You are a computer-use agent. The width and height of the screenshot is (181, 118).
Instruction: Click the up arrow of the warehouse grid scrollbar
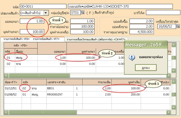pos(174,45)
